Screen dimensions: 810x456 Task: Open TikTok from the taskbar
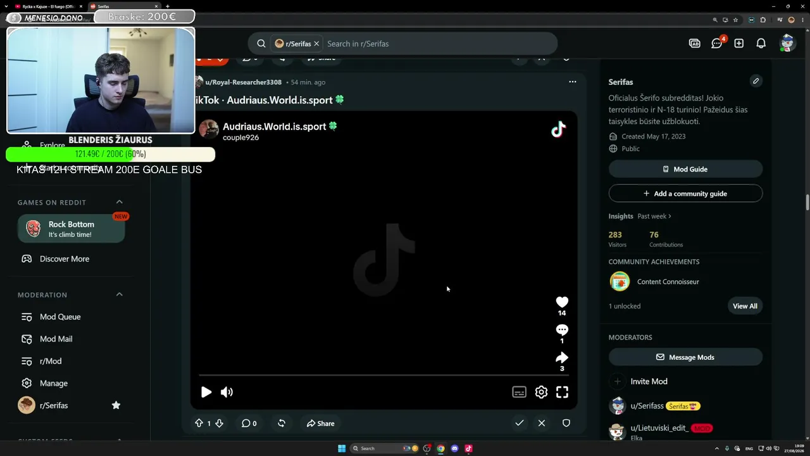click(x=468, y=448)
